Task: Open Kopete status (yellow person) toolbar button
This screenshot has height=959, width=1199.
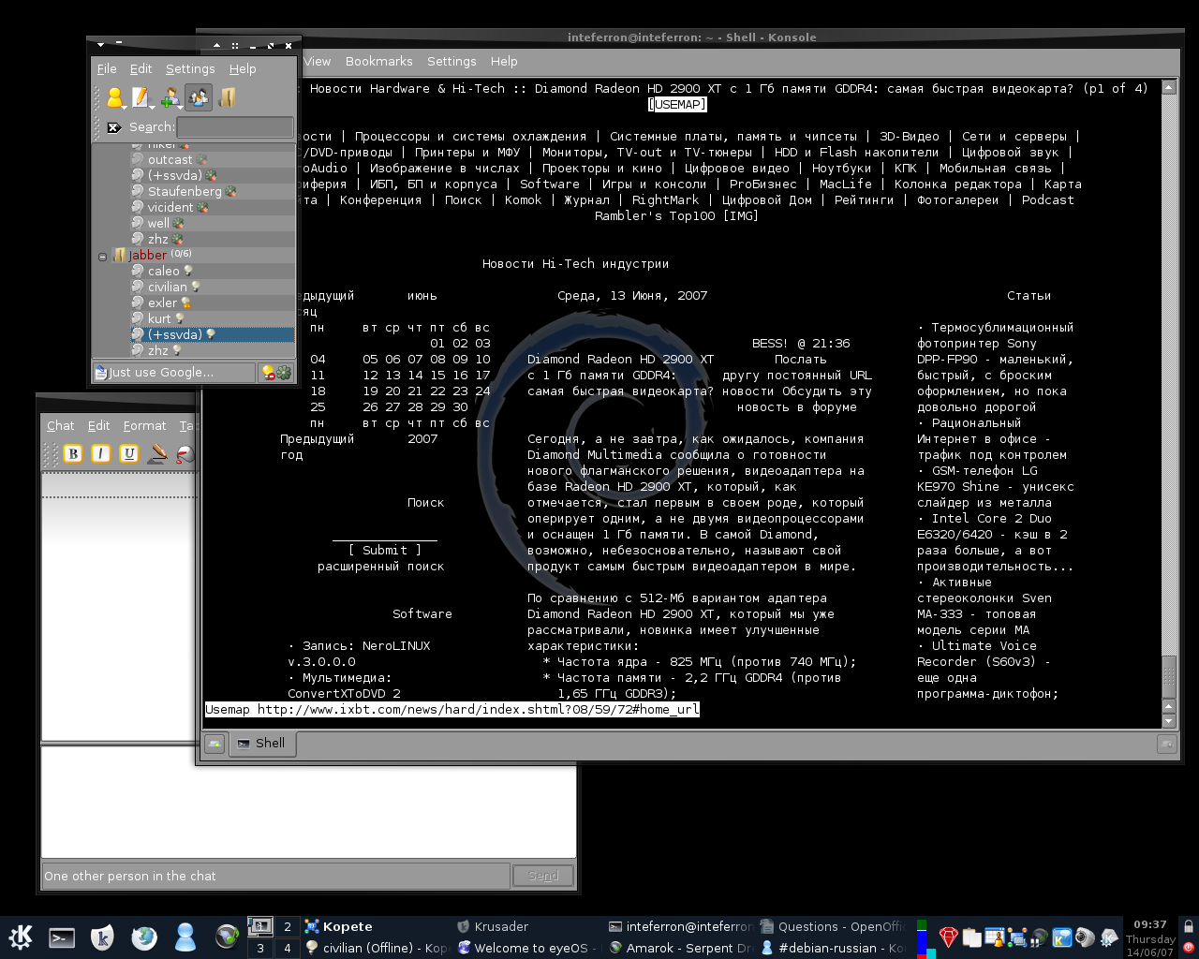Action: pyautogui.click(x=115, y=97)
